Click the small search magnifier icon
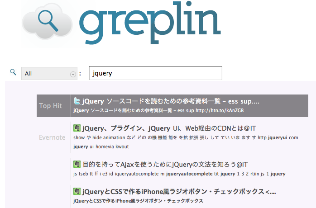 click(x=13, y=72)
